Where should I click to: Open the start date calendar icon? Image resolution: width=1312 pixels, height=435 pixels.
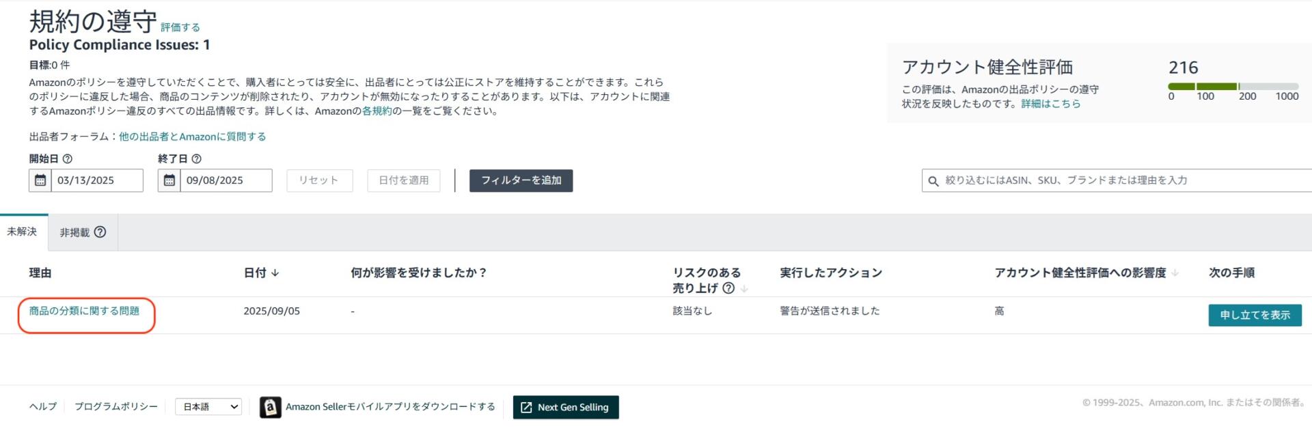40,180
